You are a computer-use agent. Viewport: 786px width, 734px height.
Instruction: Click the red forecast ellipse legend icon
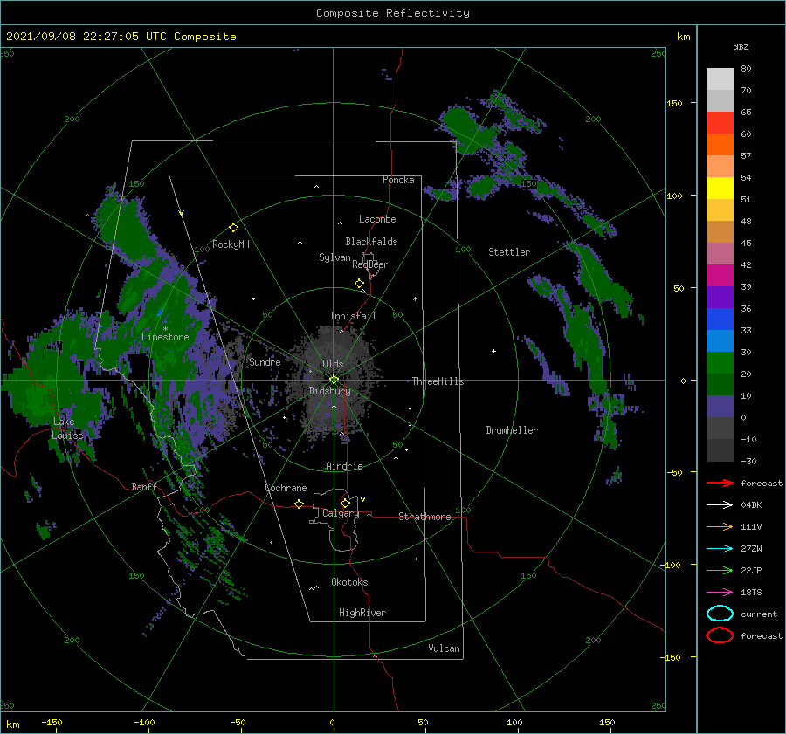720,635
